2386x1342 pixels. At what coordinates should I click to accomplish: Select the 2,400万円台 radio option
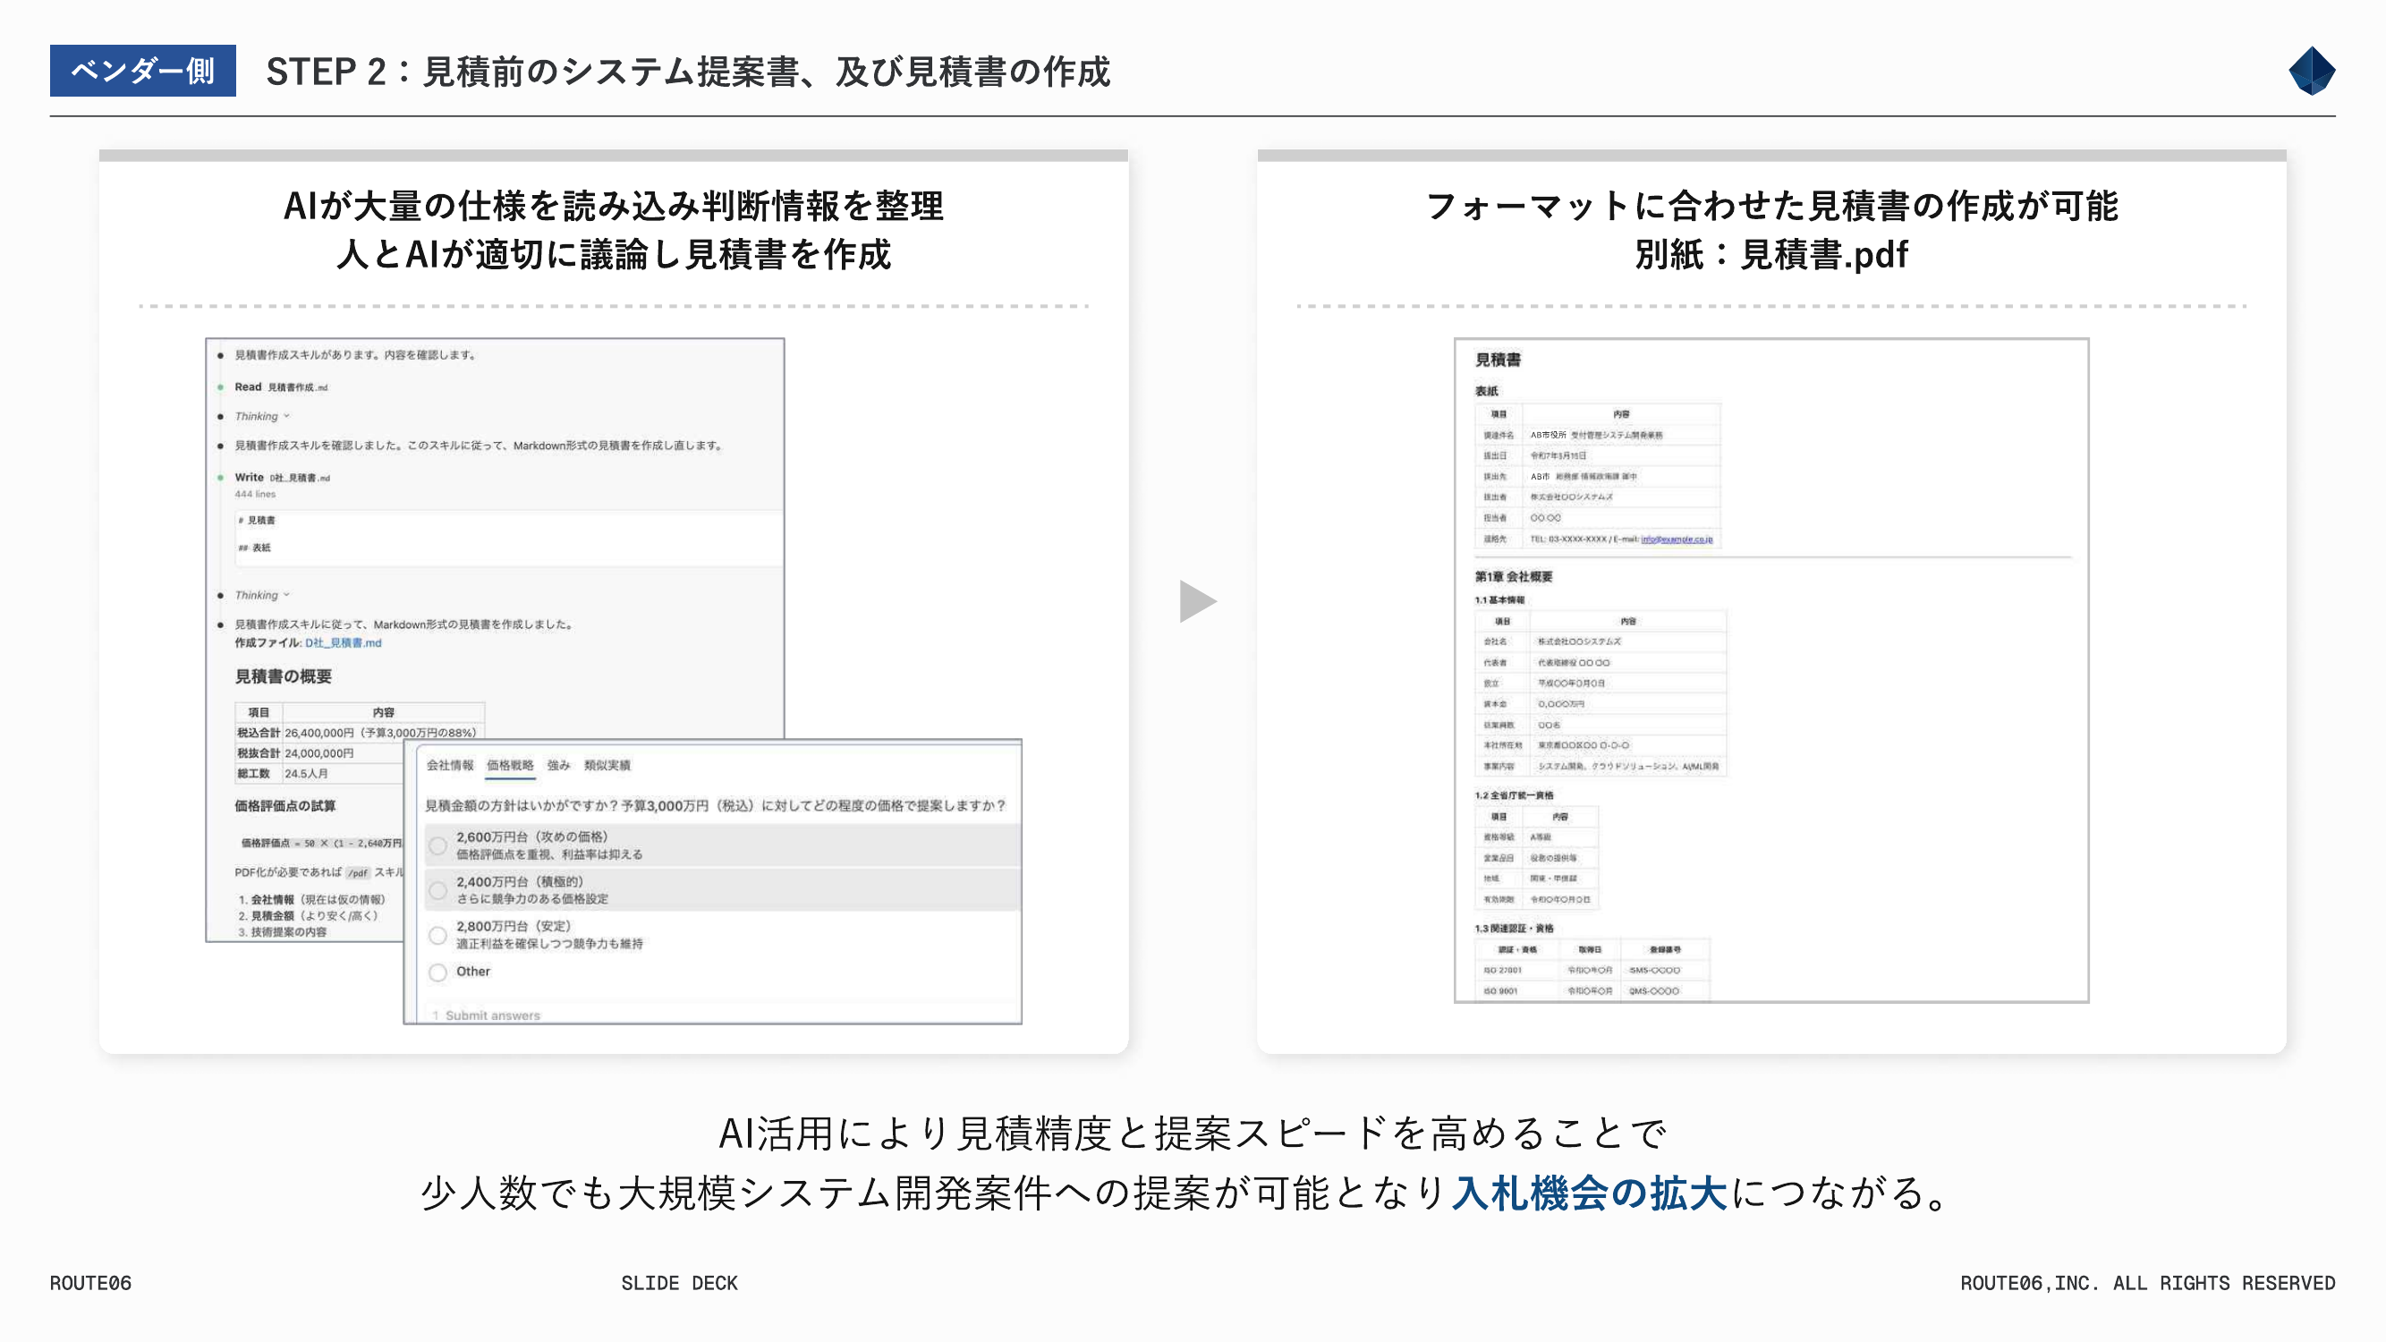(x=438, y=890)
